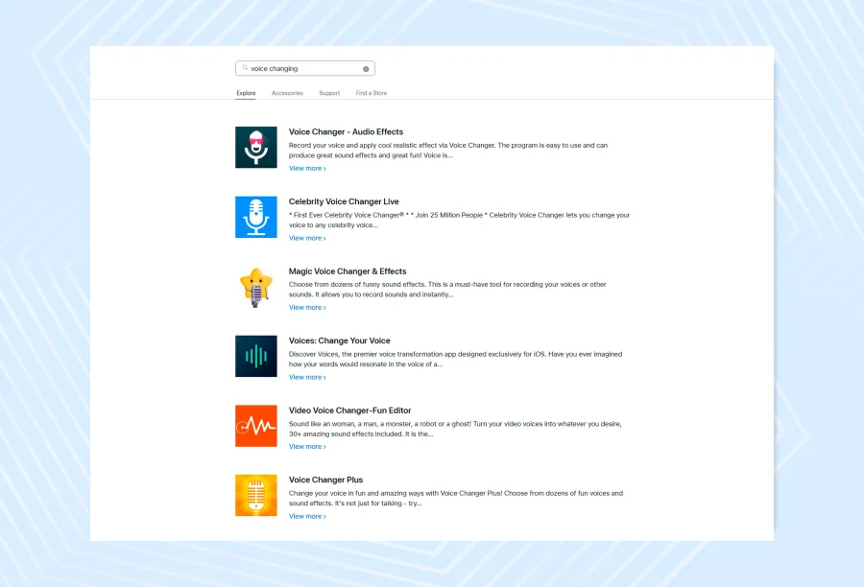
Task: Open the Voices waveform app icon
Action: click(x=255, y=356)
